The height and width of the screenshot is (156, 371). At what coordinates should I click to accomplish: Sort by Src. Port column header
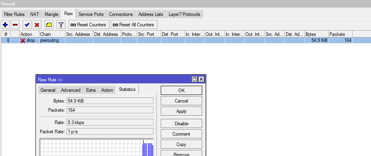[x=149, y=34]
